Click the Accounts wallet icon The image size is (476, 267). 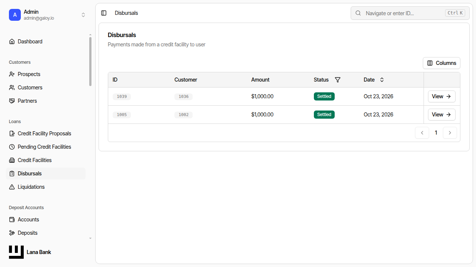point(12,220)
